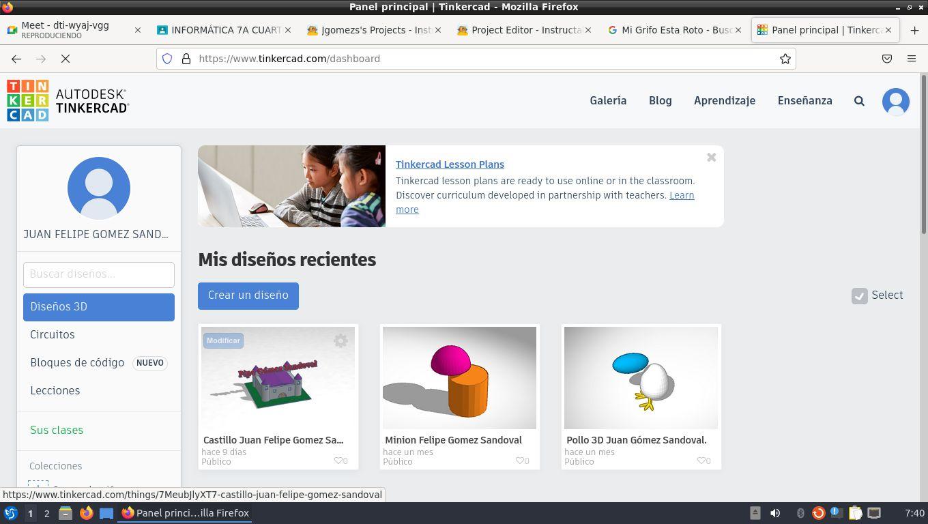The image size is (928, 524).
Task: Dismiss the Lesson Plans banner
Action: (711, 158)
